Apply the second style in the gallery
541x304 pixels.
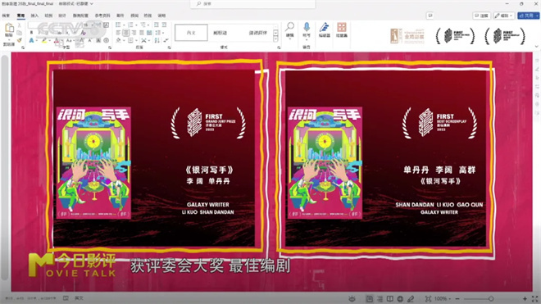220,33
